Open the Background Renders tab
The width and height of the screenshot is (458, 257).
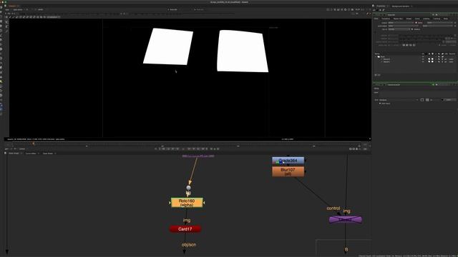pyautogui.click(x=400, y=6)
